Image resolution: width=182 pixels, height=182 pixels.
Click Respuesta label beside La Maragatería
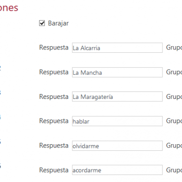click(54, 97)
